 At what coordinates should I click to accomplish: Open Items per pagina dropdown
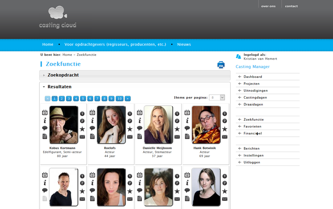pos(217,98)
